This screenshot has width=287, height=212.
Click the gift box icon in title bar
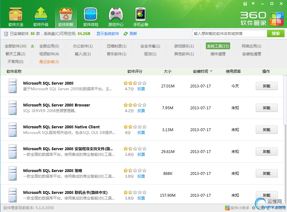coord(245,4)
